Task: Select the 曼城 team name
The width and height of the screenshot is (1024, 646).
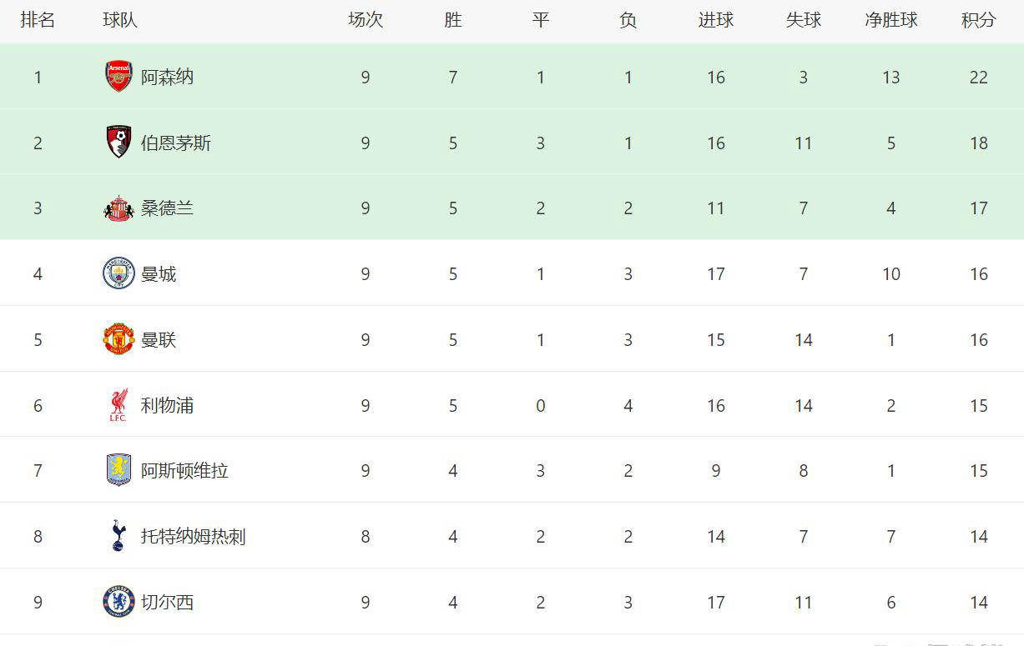Action: 159,274
